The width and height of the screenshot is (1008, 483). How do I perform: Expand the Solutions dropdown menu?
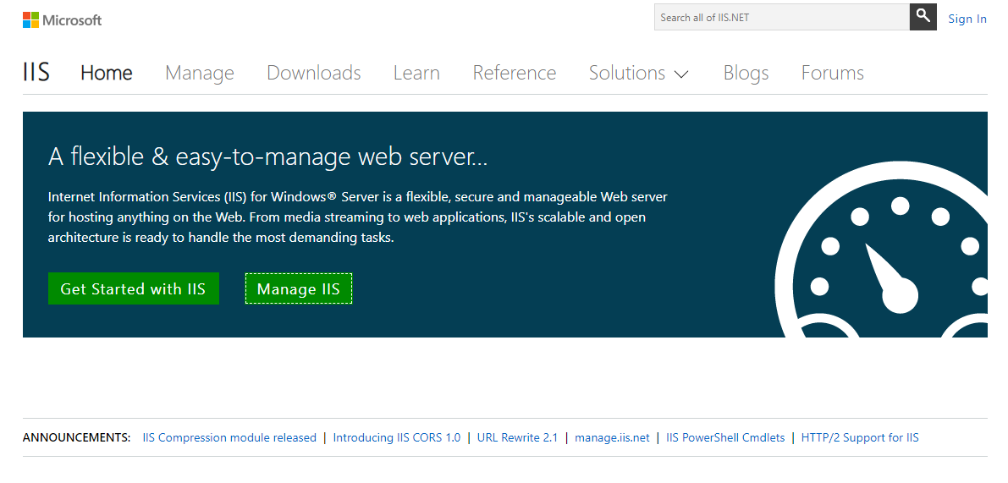point(639,74)
